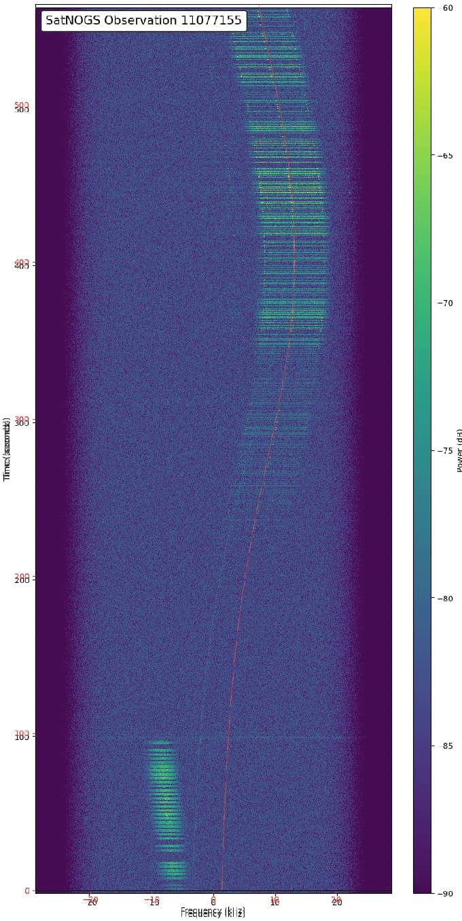Click the Time (seconds) axis label
The height and width of the screenshot is (921, 462).
[x=7, y=449]
